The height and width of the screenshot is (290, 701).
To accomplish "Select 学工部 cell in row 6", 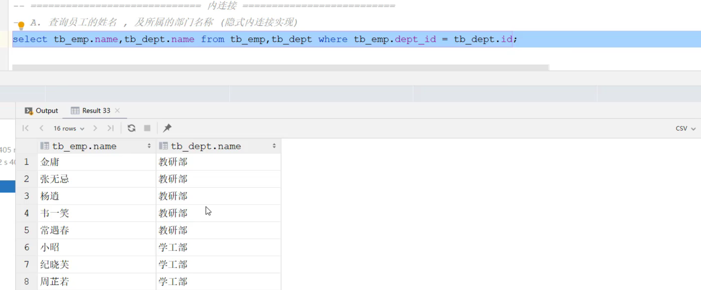I will click(218, 247).
